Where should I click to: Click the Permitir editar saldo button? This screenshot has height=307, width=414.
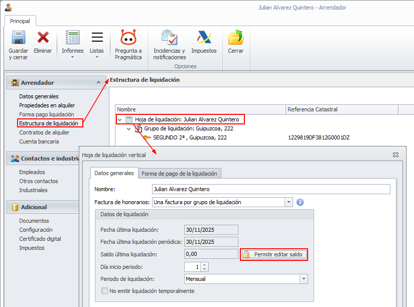click(x=274, y=254)
